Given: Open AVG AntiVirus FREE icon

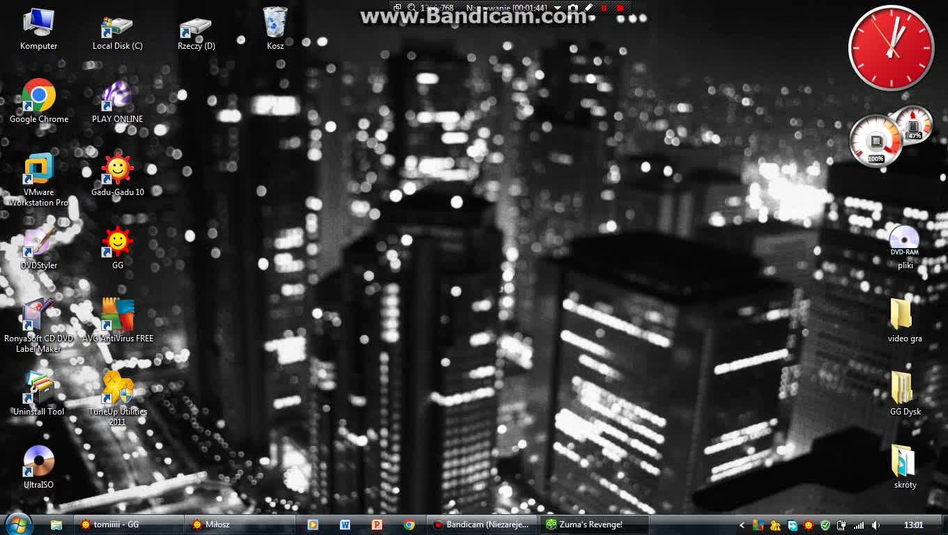Looking at the screenshot, I should (x=117, y=316).
